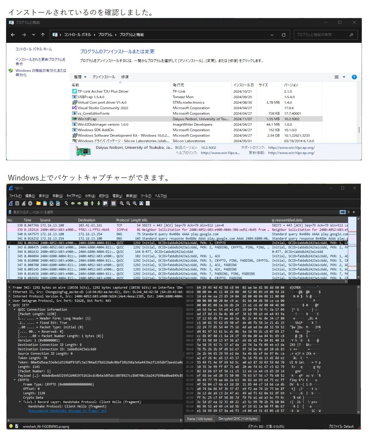Screen dimensions: 370x439
Task: Close this capture file icon
Action: pos(52,203)
